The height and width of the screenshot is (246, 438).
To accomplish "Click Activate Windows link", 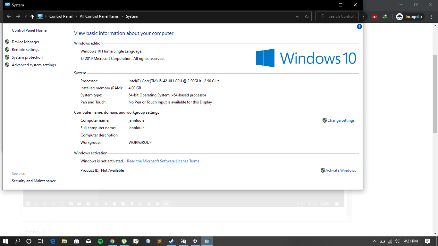I will click(x=341, y=170).
